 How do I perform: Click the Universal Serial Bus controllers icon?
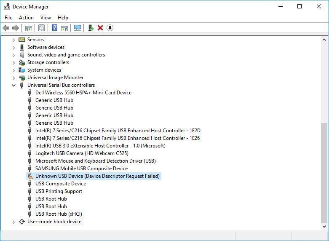pyautogui.click(x=22, y=85)
